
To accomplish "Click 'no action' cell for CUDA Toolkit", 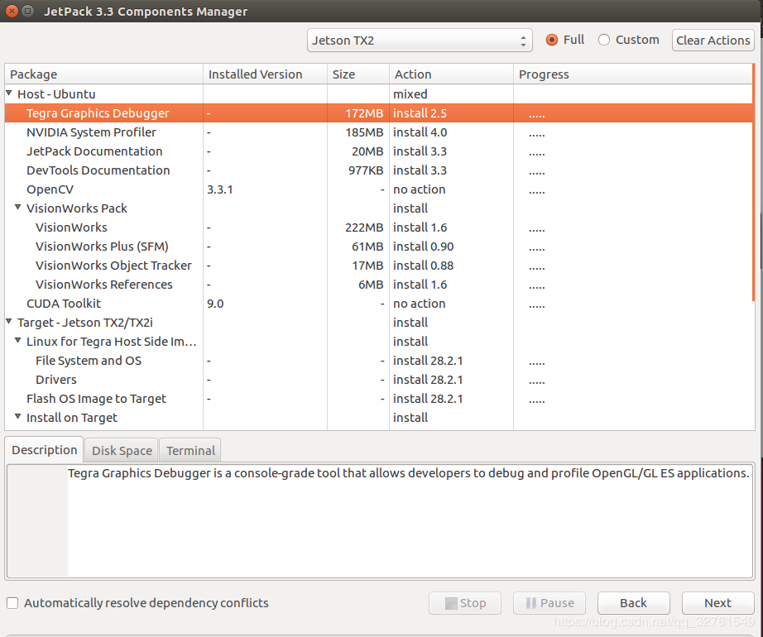I will tap(420, 304).
